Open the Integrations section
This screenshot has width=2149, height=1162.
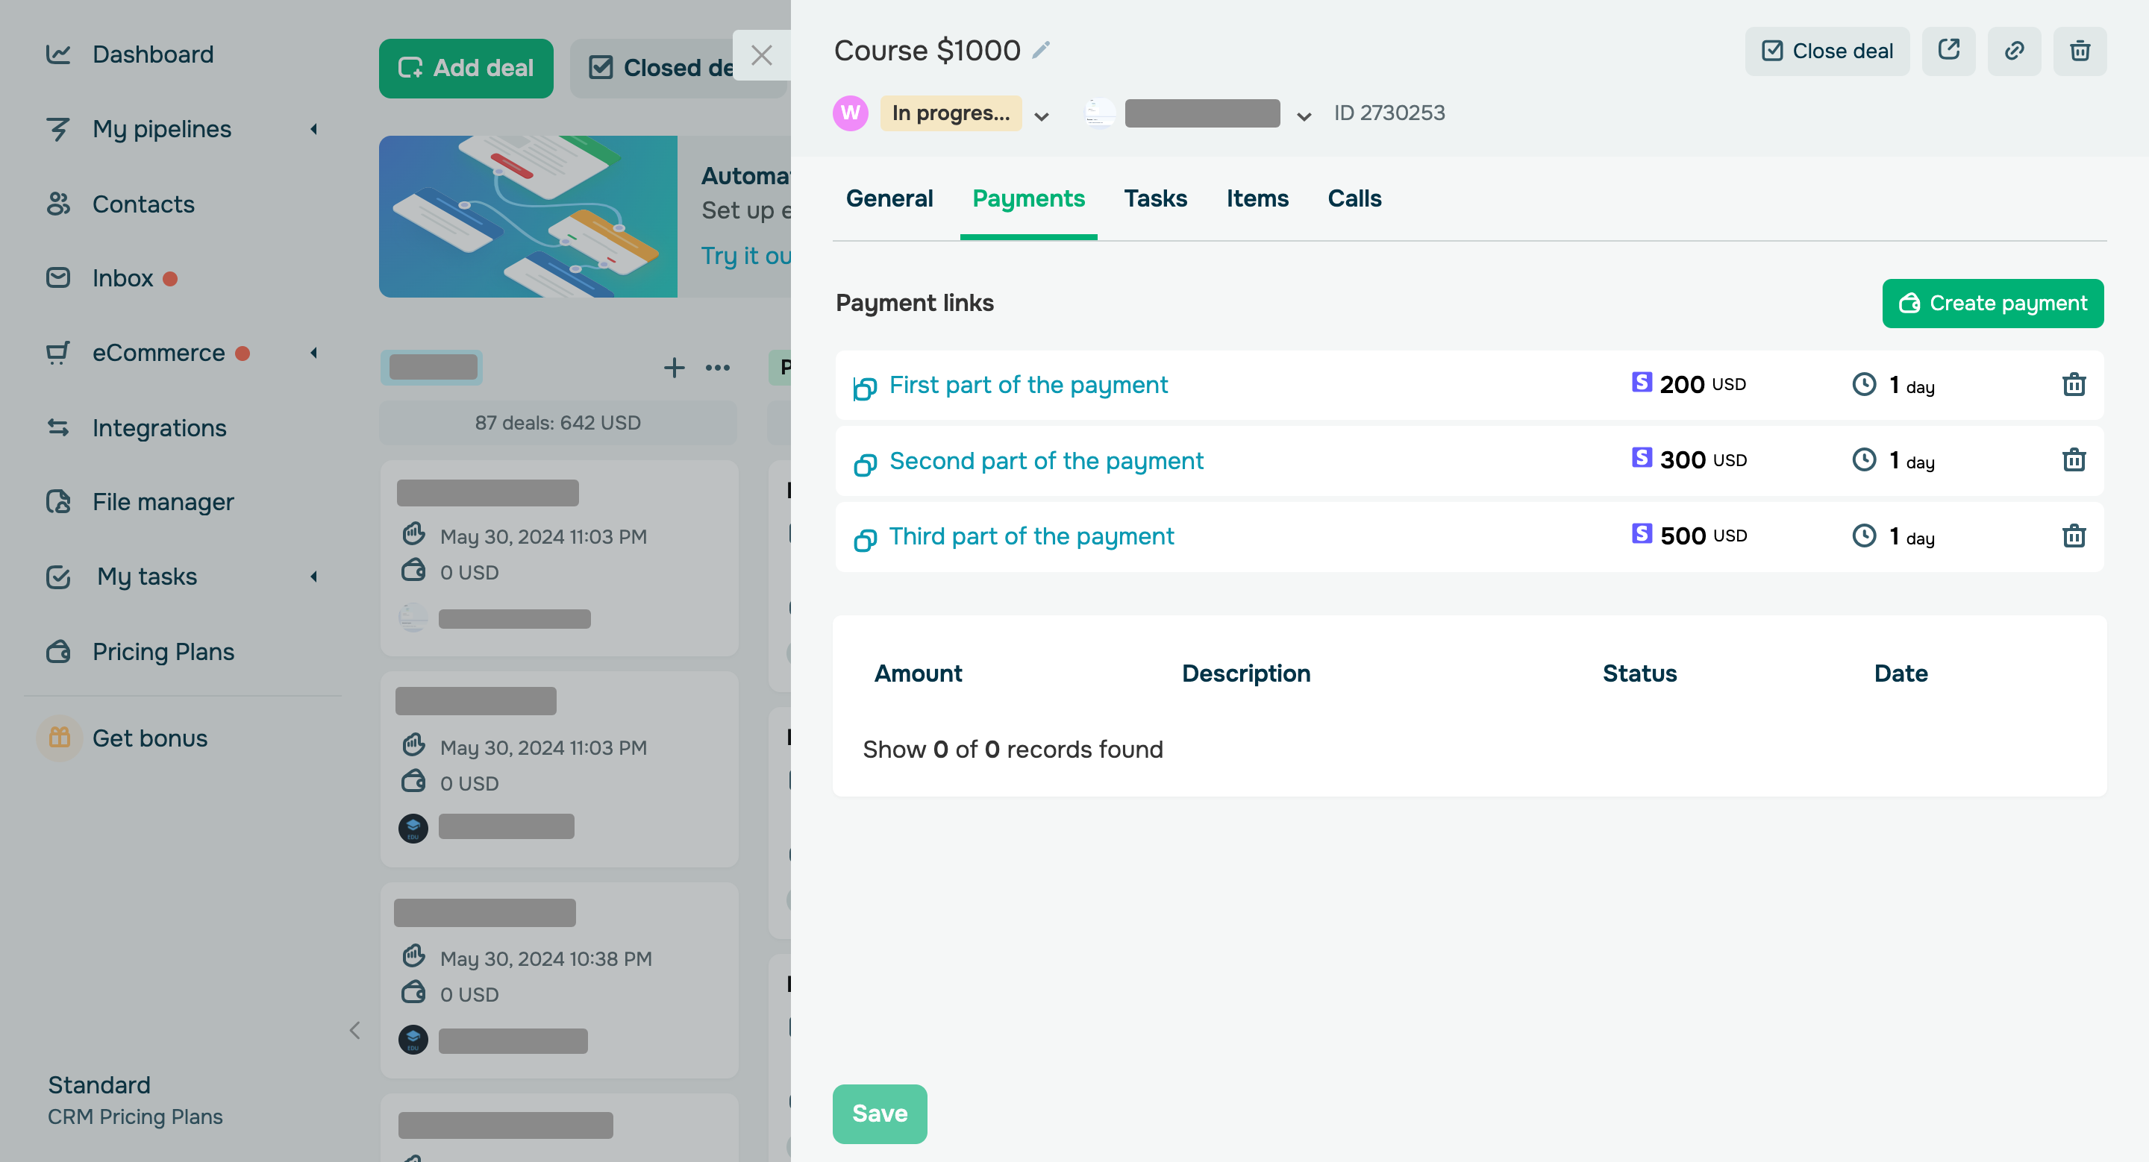click(160, 427)
